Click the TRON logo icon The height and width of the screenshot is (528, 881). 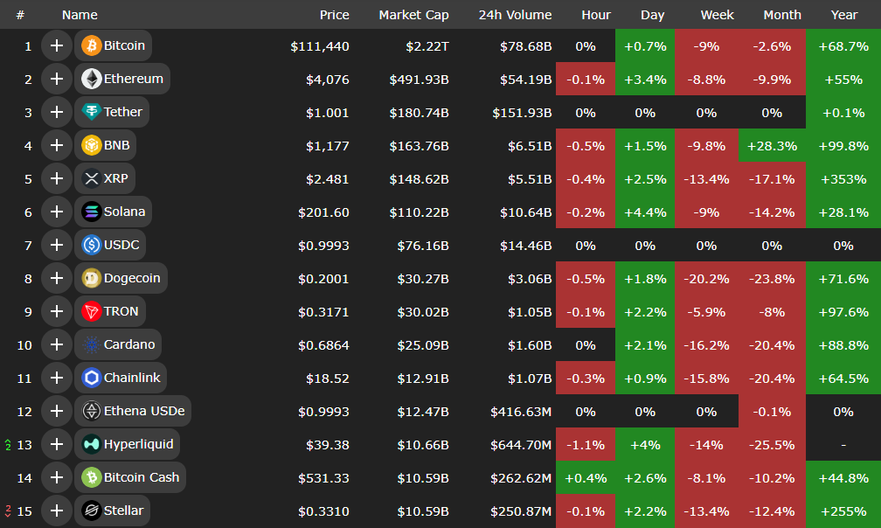click(91, 311)
